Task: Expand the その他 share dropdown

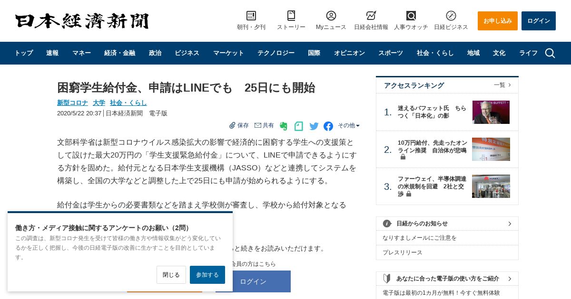Action: click(x=349, y=125)
